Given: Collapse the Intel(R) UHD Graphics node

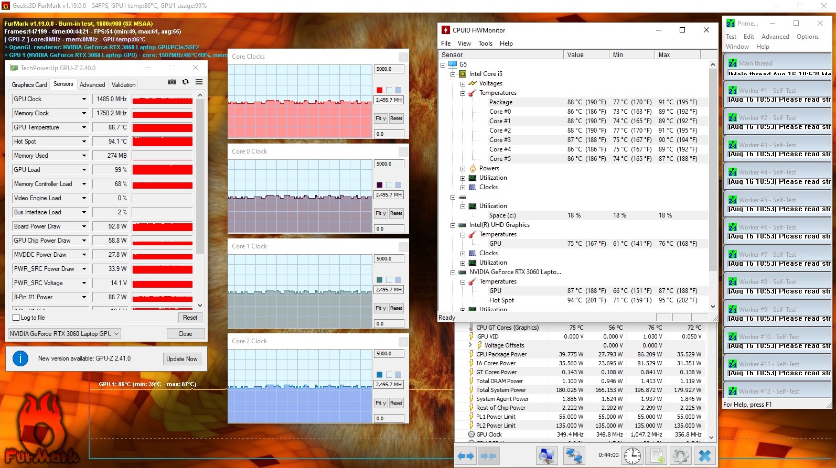Looking at the screenshot, I should 453,225.
